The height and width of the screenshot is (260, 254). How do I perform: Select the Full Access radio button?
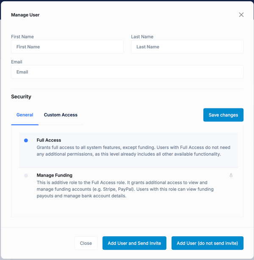[x=26, y=140]
